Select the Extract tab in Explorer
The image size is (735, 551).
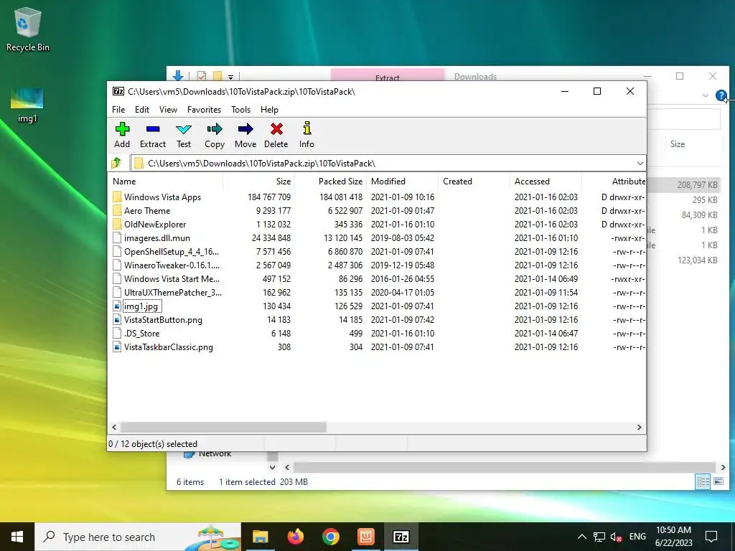(388, 76)
